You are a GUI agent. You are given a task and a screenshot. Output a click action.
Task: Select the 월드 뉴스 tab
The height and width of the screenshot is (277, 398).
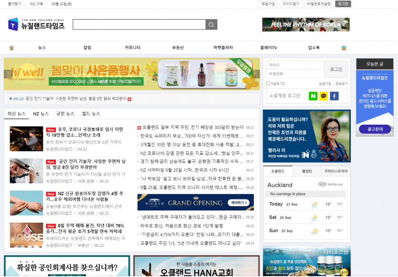pos(91,114)
